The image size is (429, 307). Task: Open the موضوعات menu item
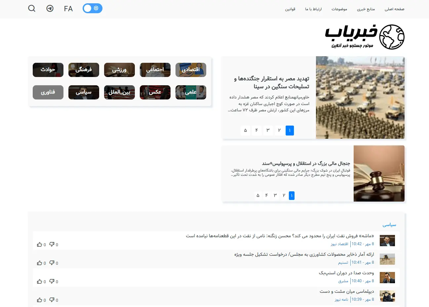[339, 9]
